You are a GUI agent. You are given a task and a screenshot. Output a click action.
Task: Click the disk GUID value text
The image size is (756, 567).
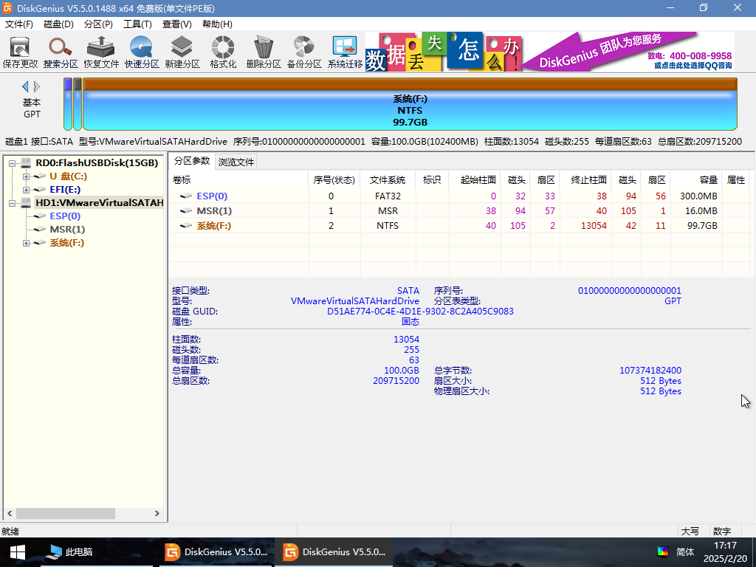pos(420,312)
